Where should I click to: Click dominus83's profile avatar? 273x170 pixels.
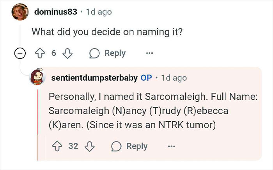[18, 12]
